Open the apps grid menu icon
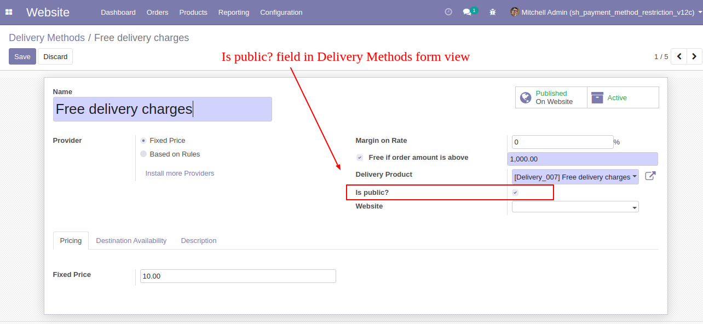 tap(9, 12)
